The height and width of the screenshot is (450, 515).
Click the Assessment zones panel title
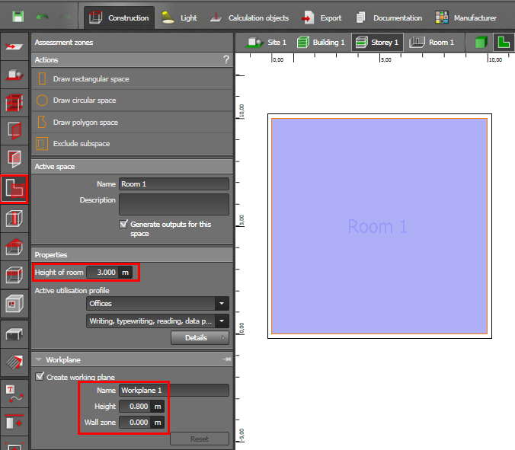coord(64,43)
